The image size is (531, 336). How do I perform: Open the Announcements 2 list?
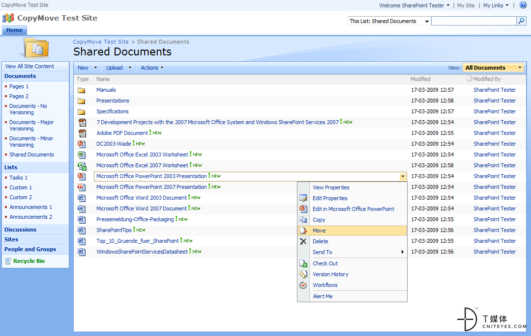(x=31, y=217)
